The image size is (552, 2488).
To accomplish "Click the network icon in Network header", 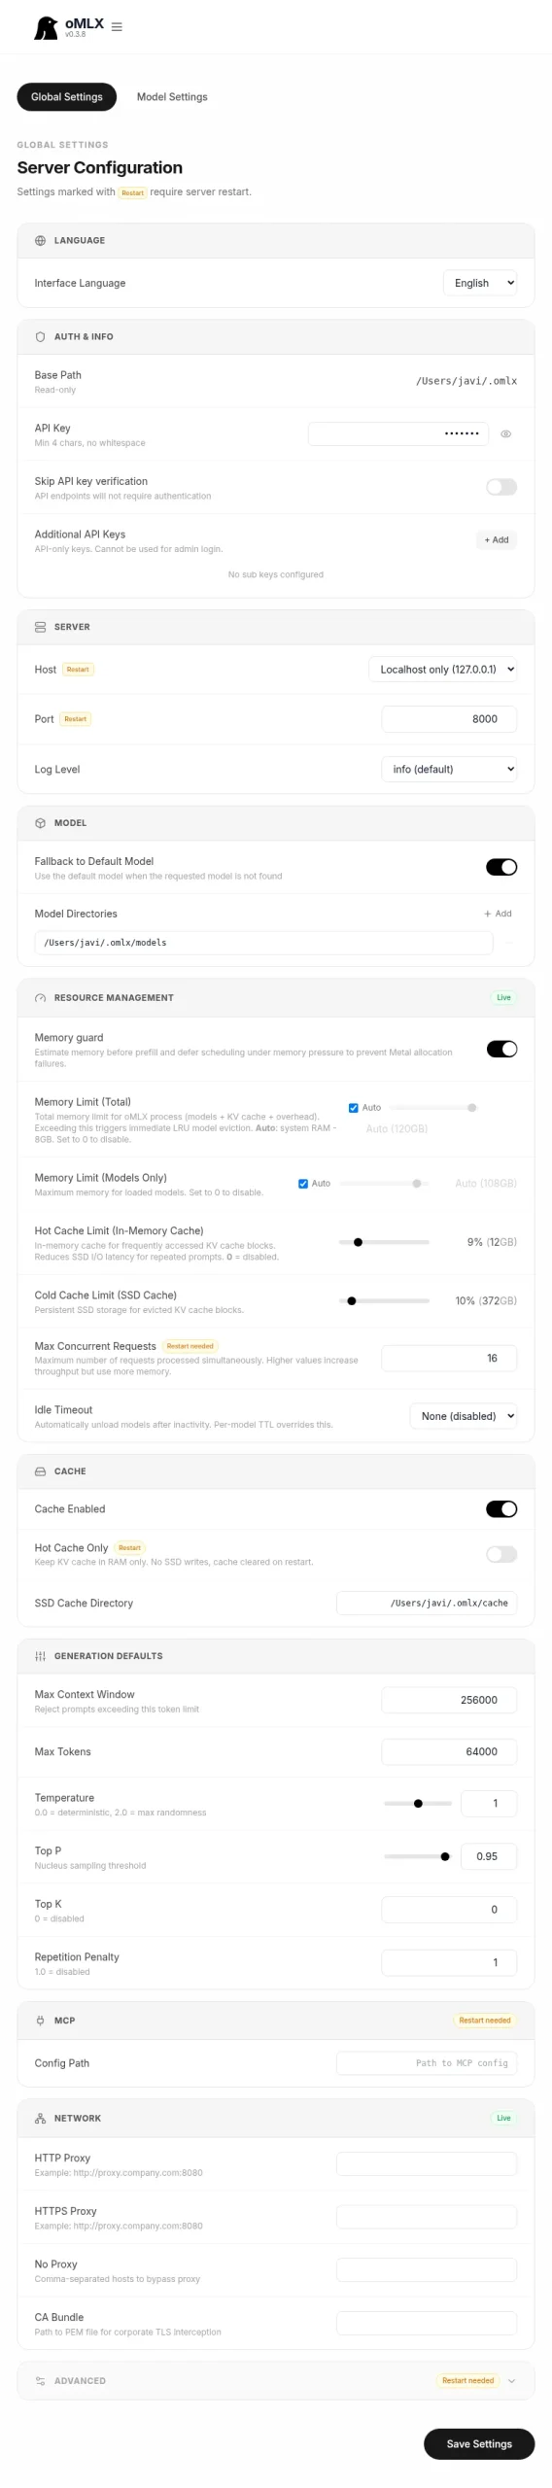I will (40, 2118).
